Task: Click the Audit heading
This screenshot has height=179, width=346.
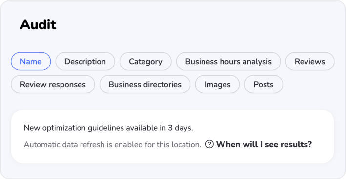Action: 38,24
